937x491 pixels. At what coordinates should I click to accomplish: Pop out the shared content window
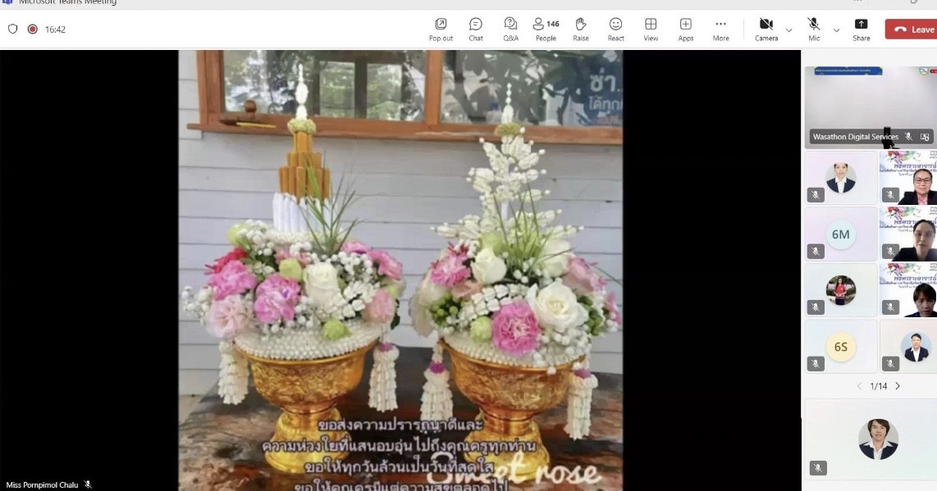pyautogui.click(x=441, y=30)
